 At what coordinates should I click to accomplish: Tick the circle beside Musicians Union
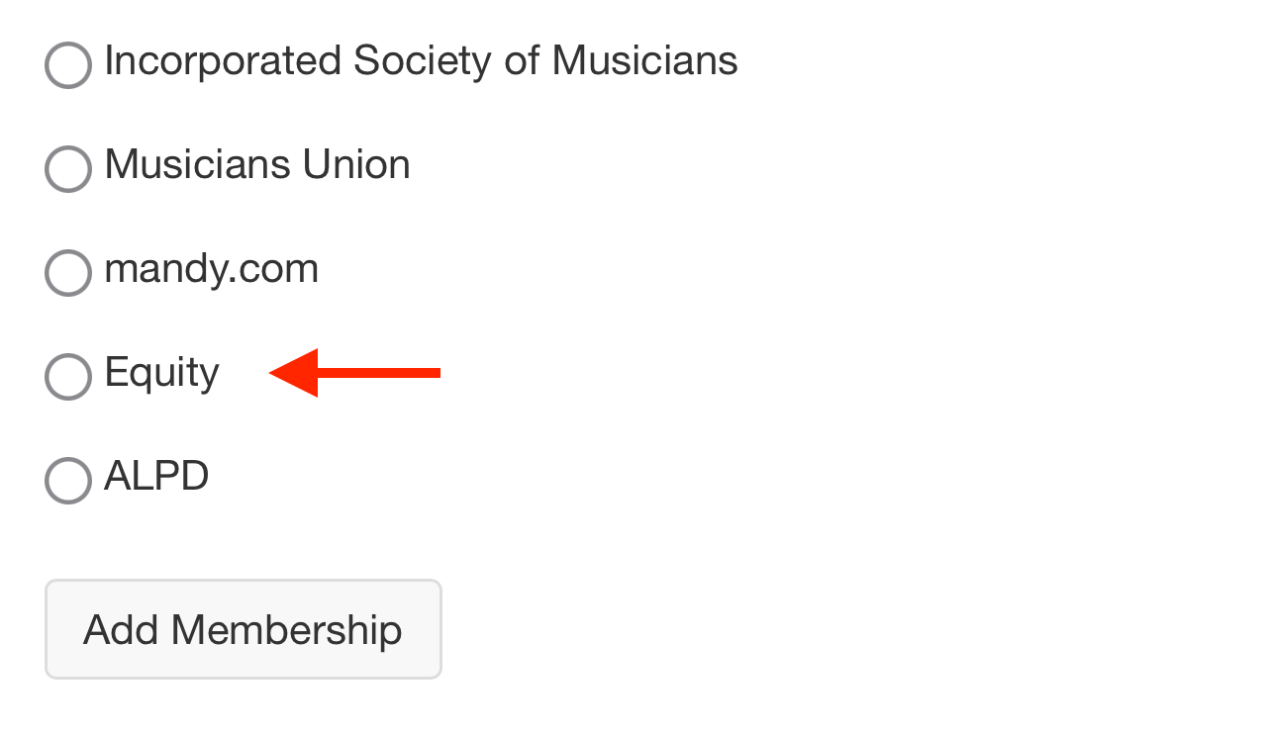[x=68, y=169]
